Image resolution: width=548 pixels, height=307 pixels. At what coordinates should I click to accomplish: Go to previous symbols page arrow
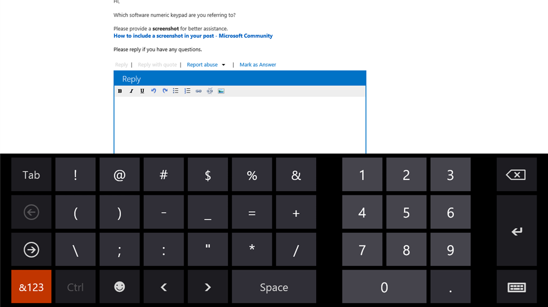(x=31, y=212)
